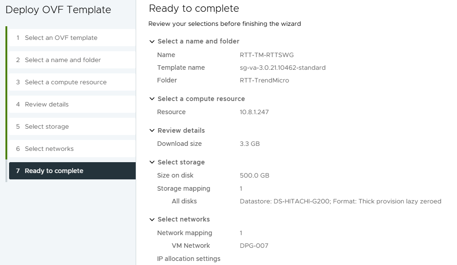
Task: Collapse the 'Select storage' section chevron
Action: [152, 162]
